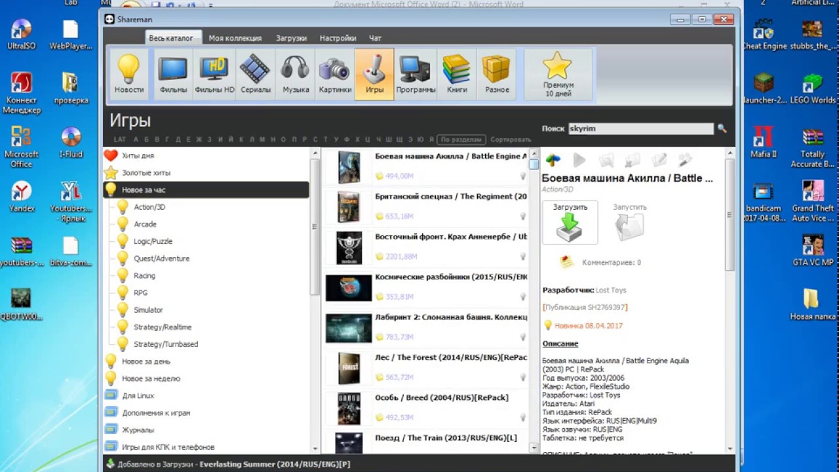The width and height of the screenshot is (839, 472).
Task: Select Strategy/Realtime subcategory
Action: click(x=163, y=327)
